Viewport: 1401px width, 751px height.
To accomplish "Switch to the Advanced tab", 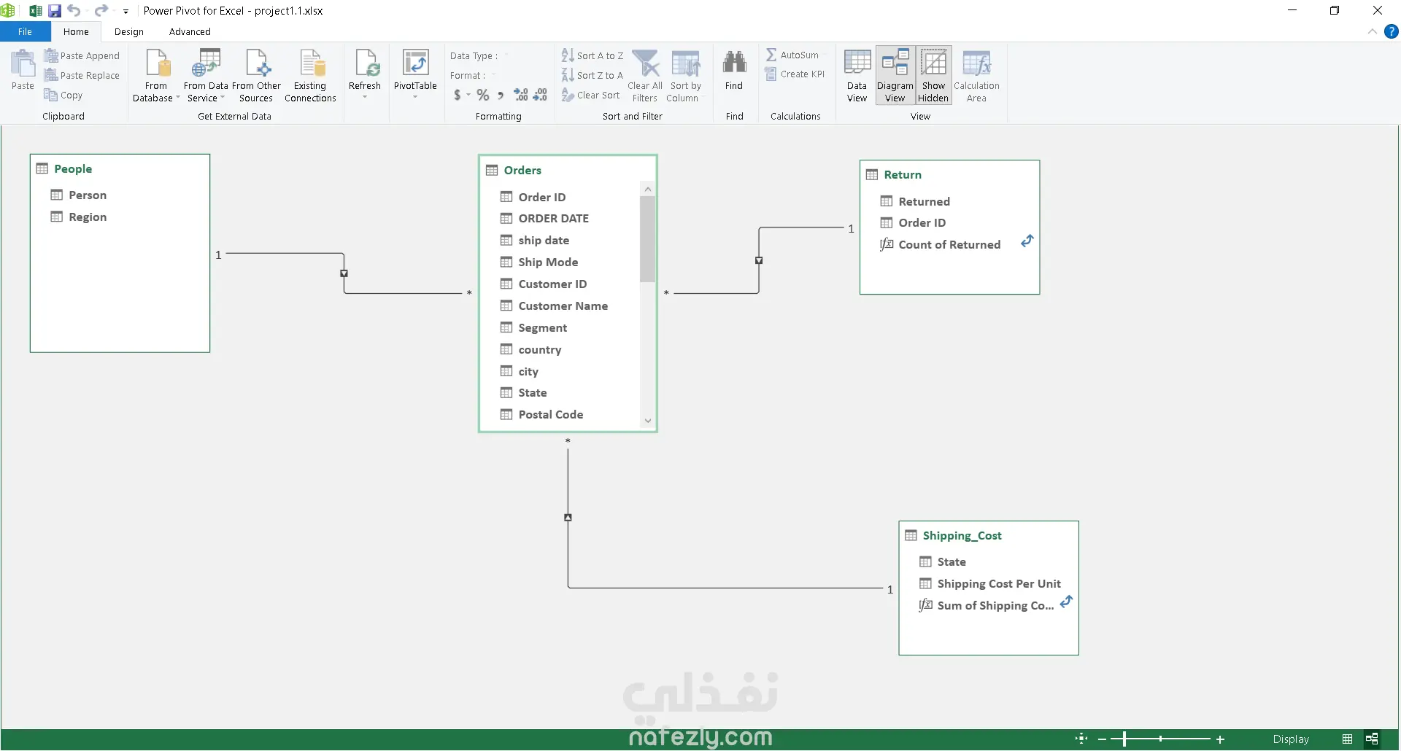I will click(x=190, y=31).
